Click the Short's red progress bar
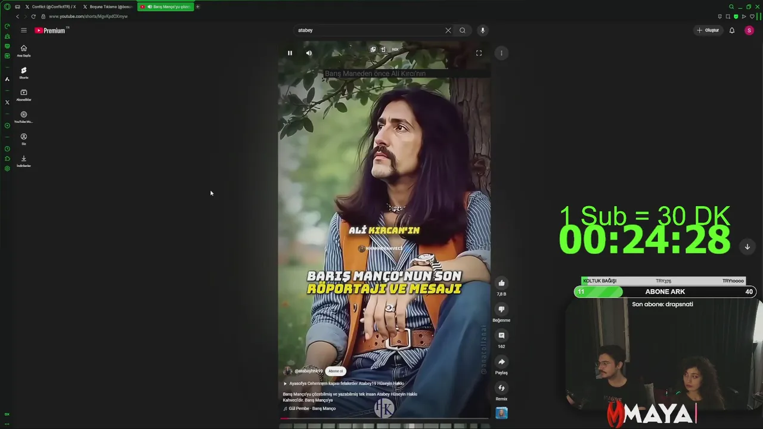The width and height of the screenshot is (763, 429). [x=384, y=418]
